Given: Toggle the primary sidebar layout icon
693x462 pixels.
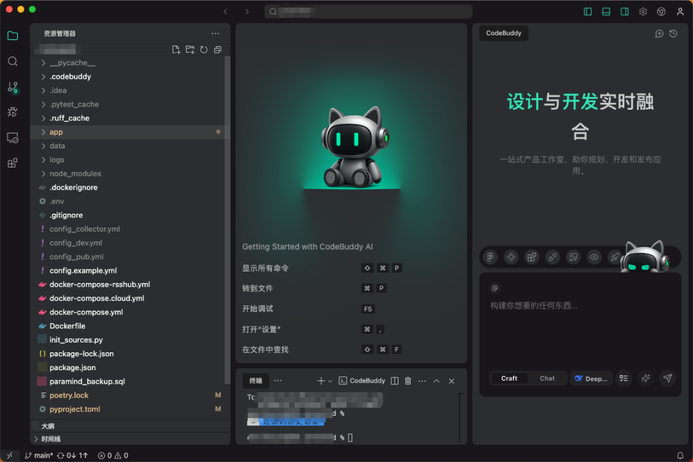Looking at the screenshot, I should pyautogui.click(x=587, y=12).
